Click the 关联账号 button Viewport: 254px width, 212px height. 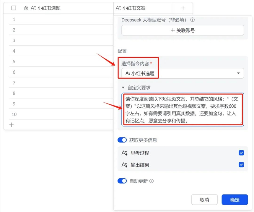coord(182,30)
